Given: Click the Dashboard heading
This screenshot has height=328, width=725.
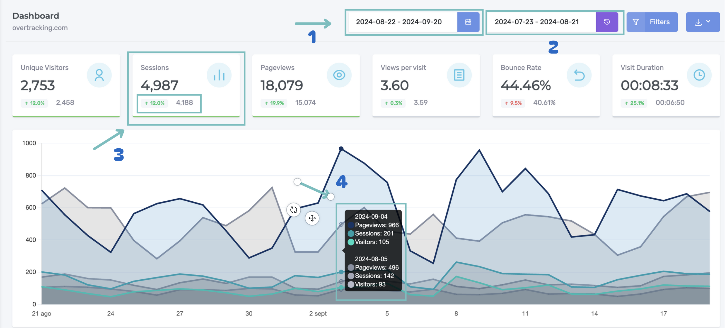Looking at the screenshot, I should pos(36,16).
